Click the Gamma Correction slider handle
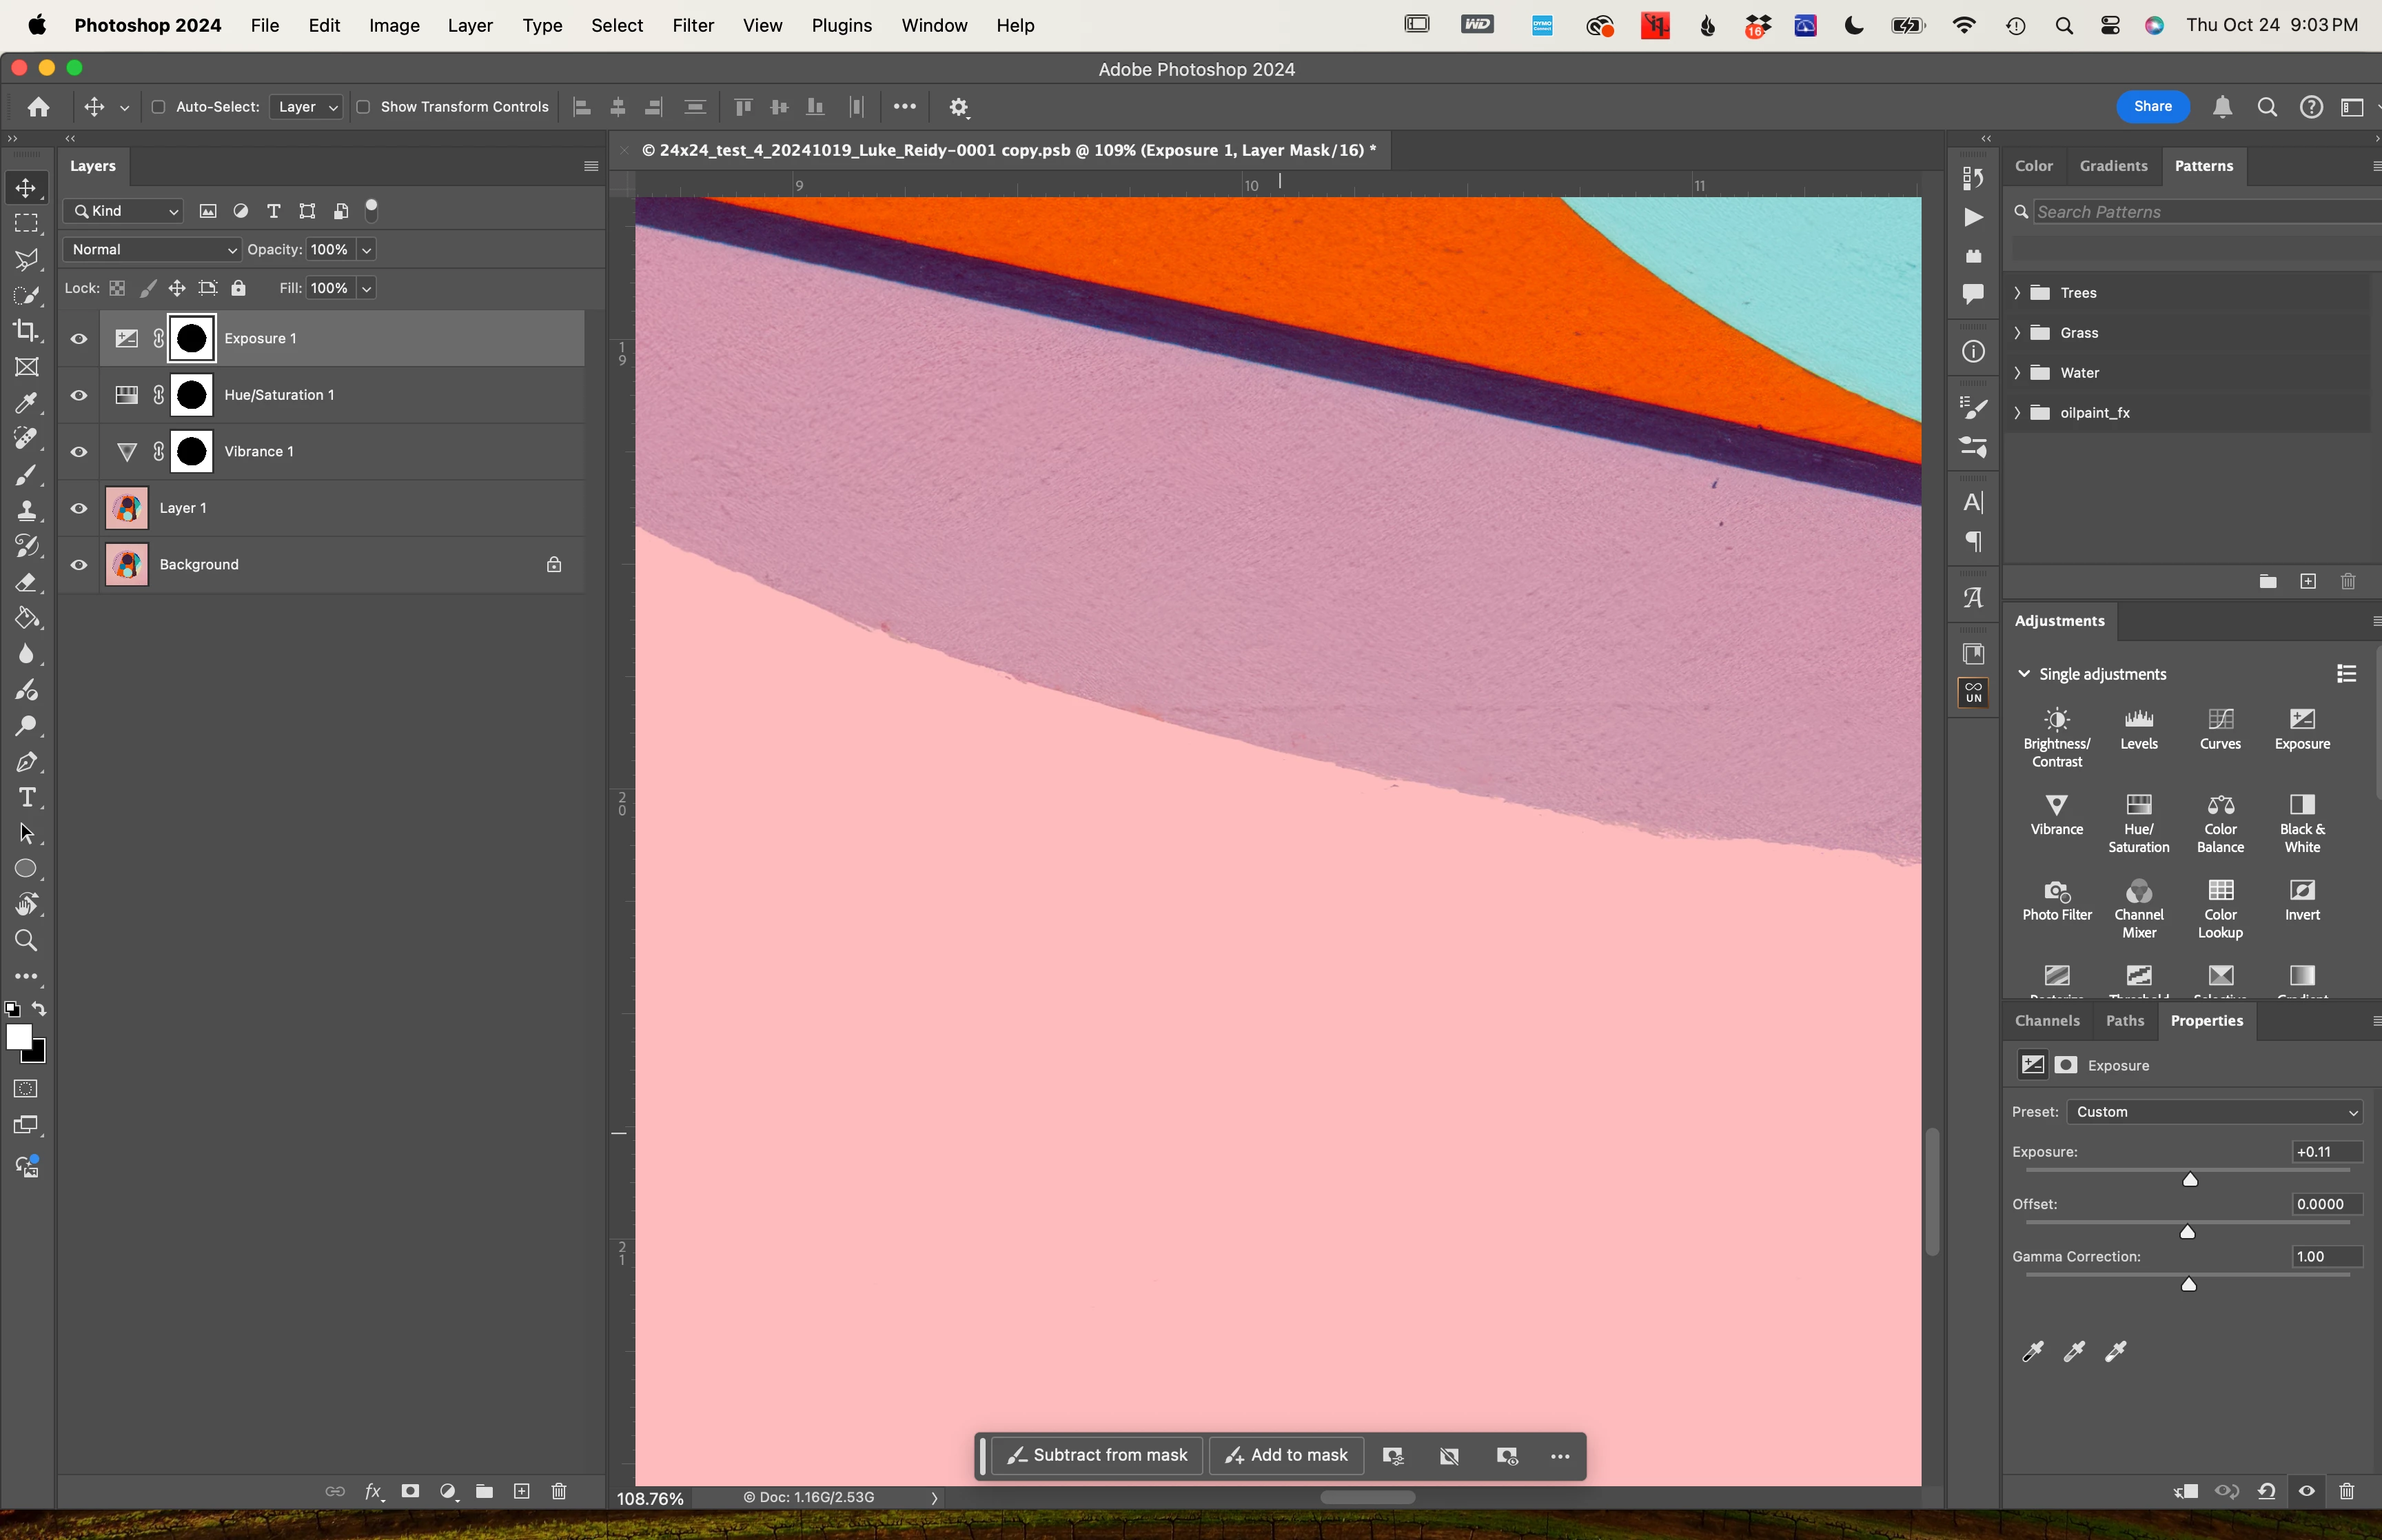The image size is (2382, 1540). click(x=2188, y=1284)
